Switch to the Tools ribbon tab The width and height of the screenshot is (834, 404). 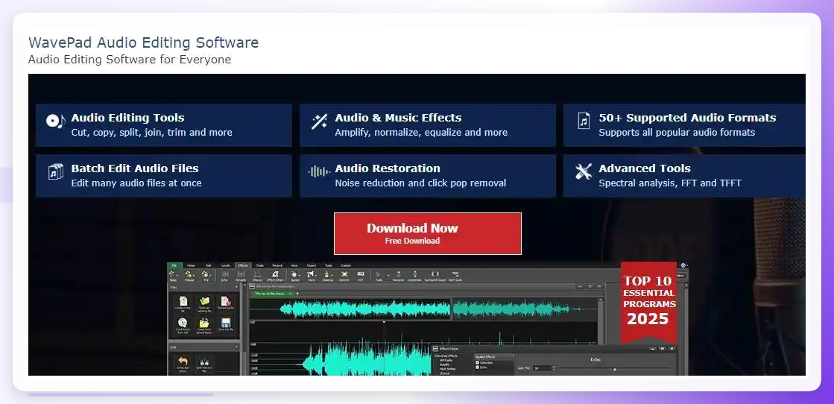tap(259, 265)
